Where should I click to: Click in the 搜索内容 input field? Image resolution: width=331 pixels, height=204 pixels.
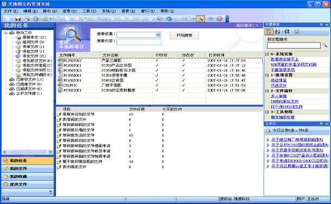coord(139,42)
